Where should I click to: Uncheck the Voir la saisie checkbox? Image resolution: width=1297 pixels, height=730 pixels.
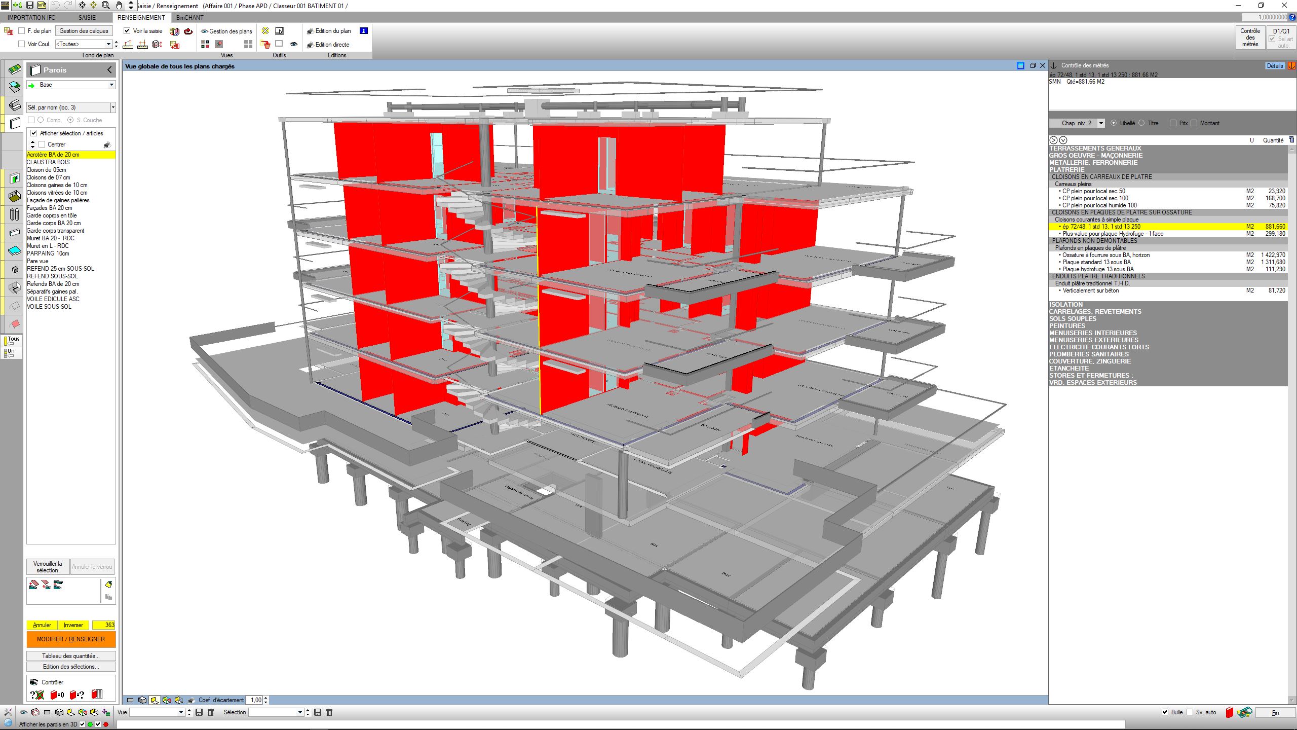point(127,31)
